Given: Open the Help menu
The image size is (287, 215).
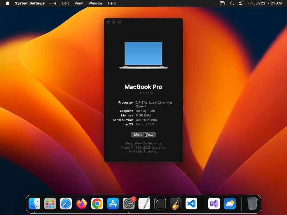Looking at the screenshot, I should [x=112, y=3].
